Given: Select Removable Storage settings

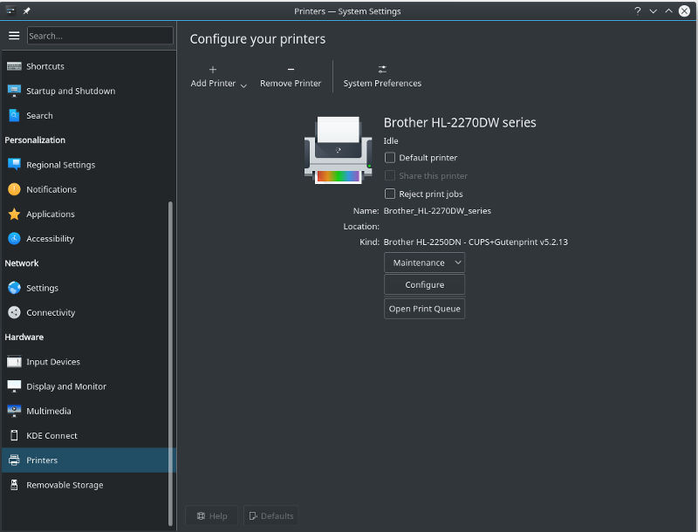Looking at the screenshot, I should (63, 484).
